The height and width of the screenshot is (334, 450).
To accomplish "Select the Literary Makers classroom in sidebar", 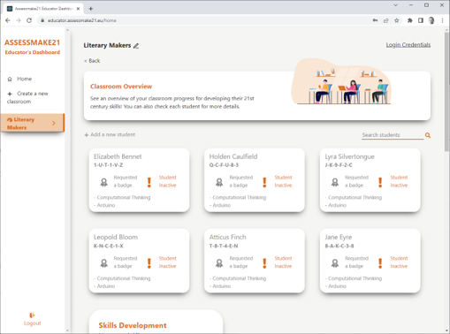I will 33,123.
